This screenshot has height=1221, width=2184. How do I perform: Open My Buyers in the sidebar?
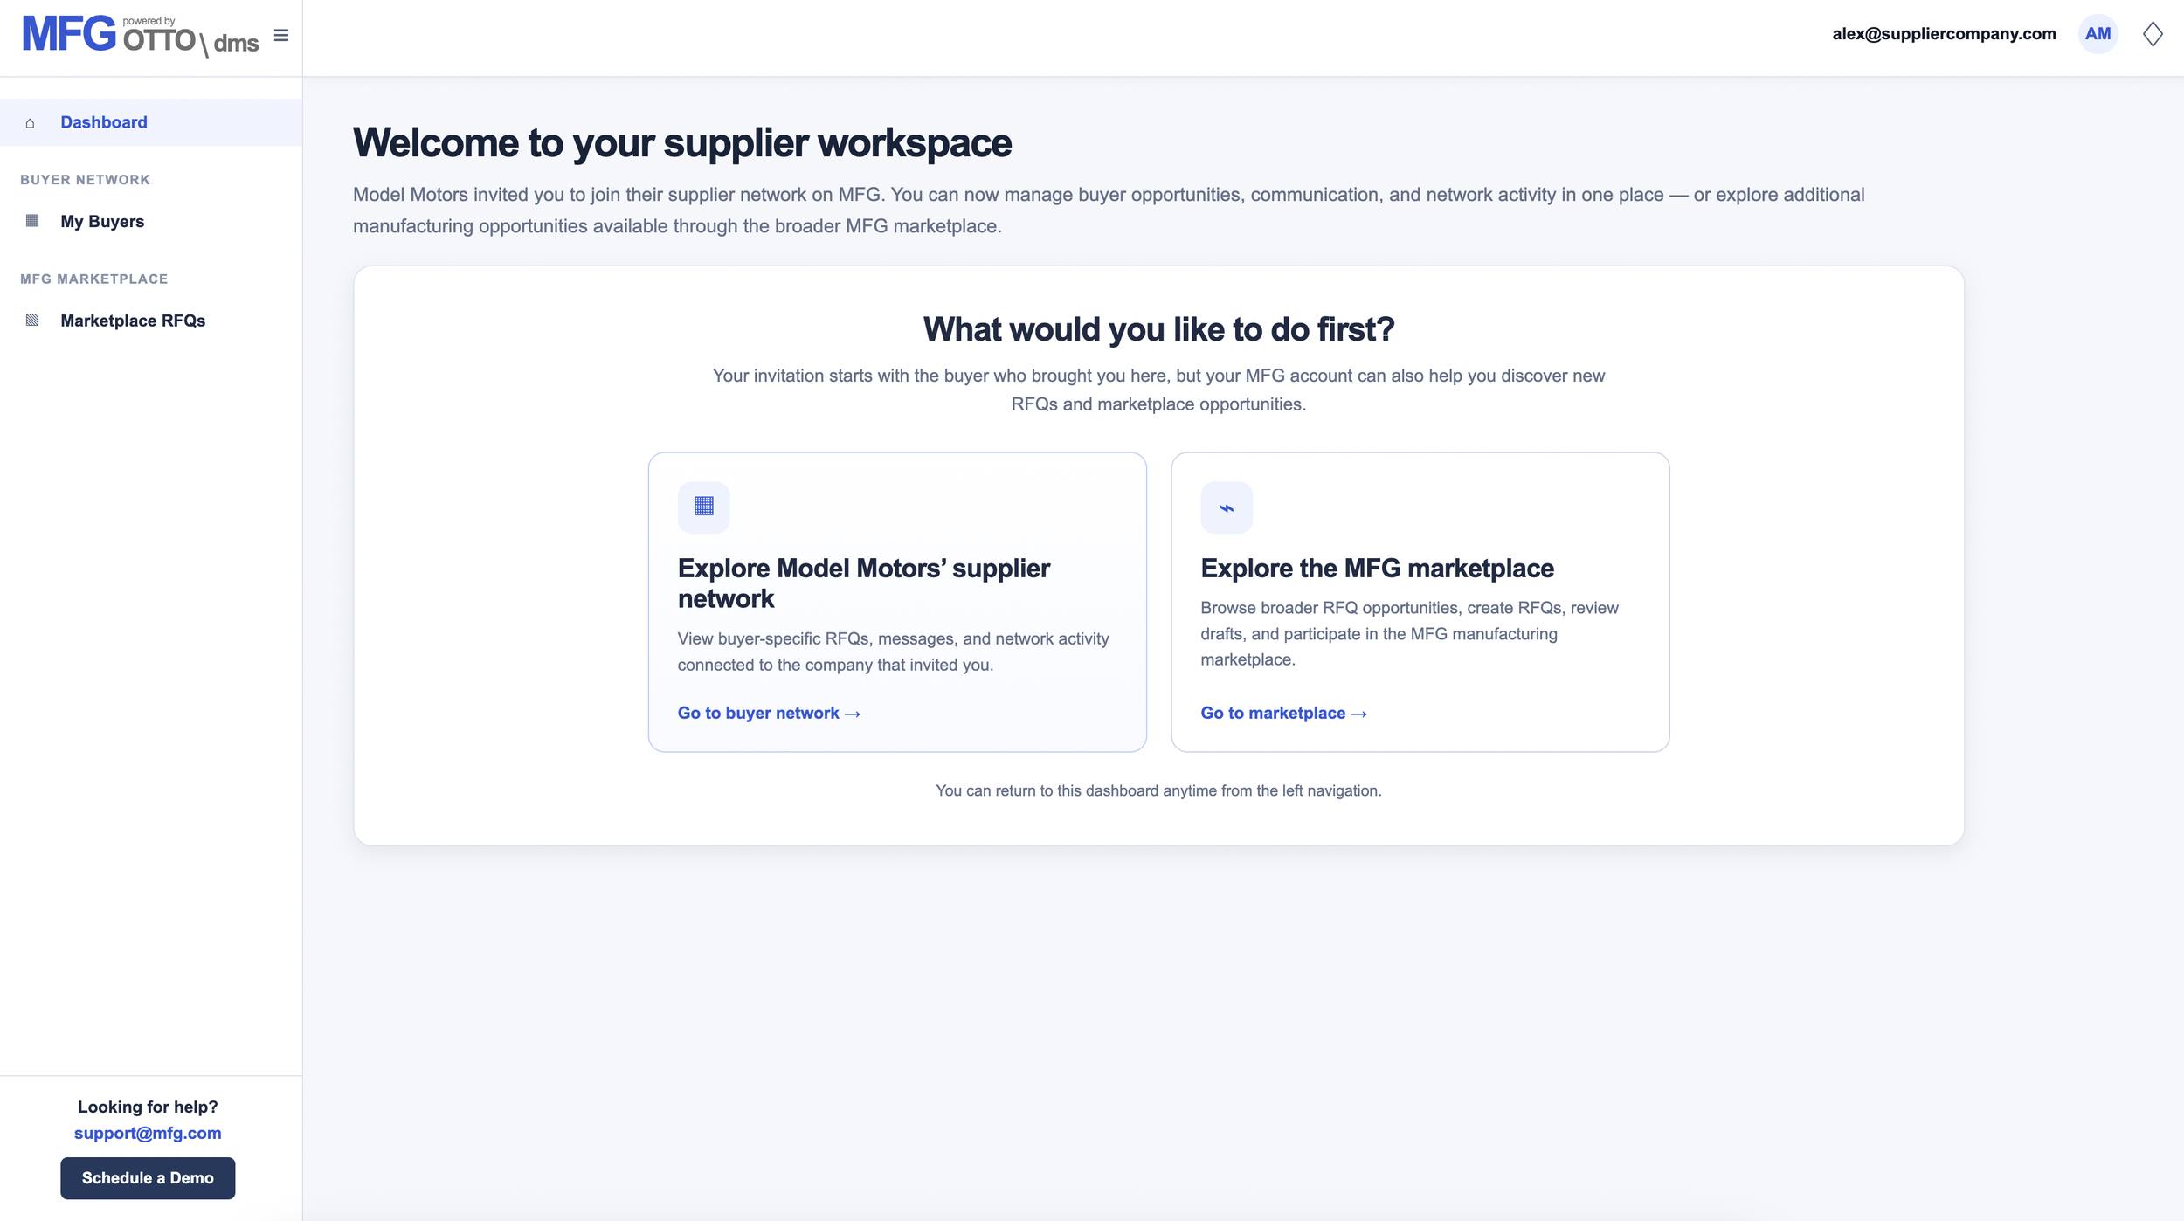[x=151, y=221]
